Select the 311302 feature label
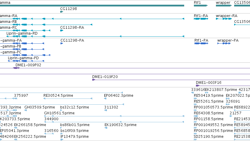Image resolution: width=250 pixels, height=141 pixels. coord(111,107)
